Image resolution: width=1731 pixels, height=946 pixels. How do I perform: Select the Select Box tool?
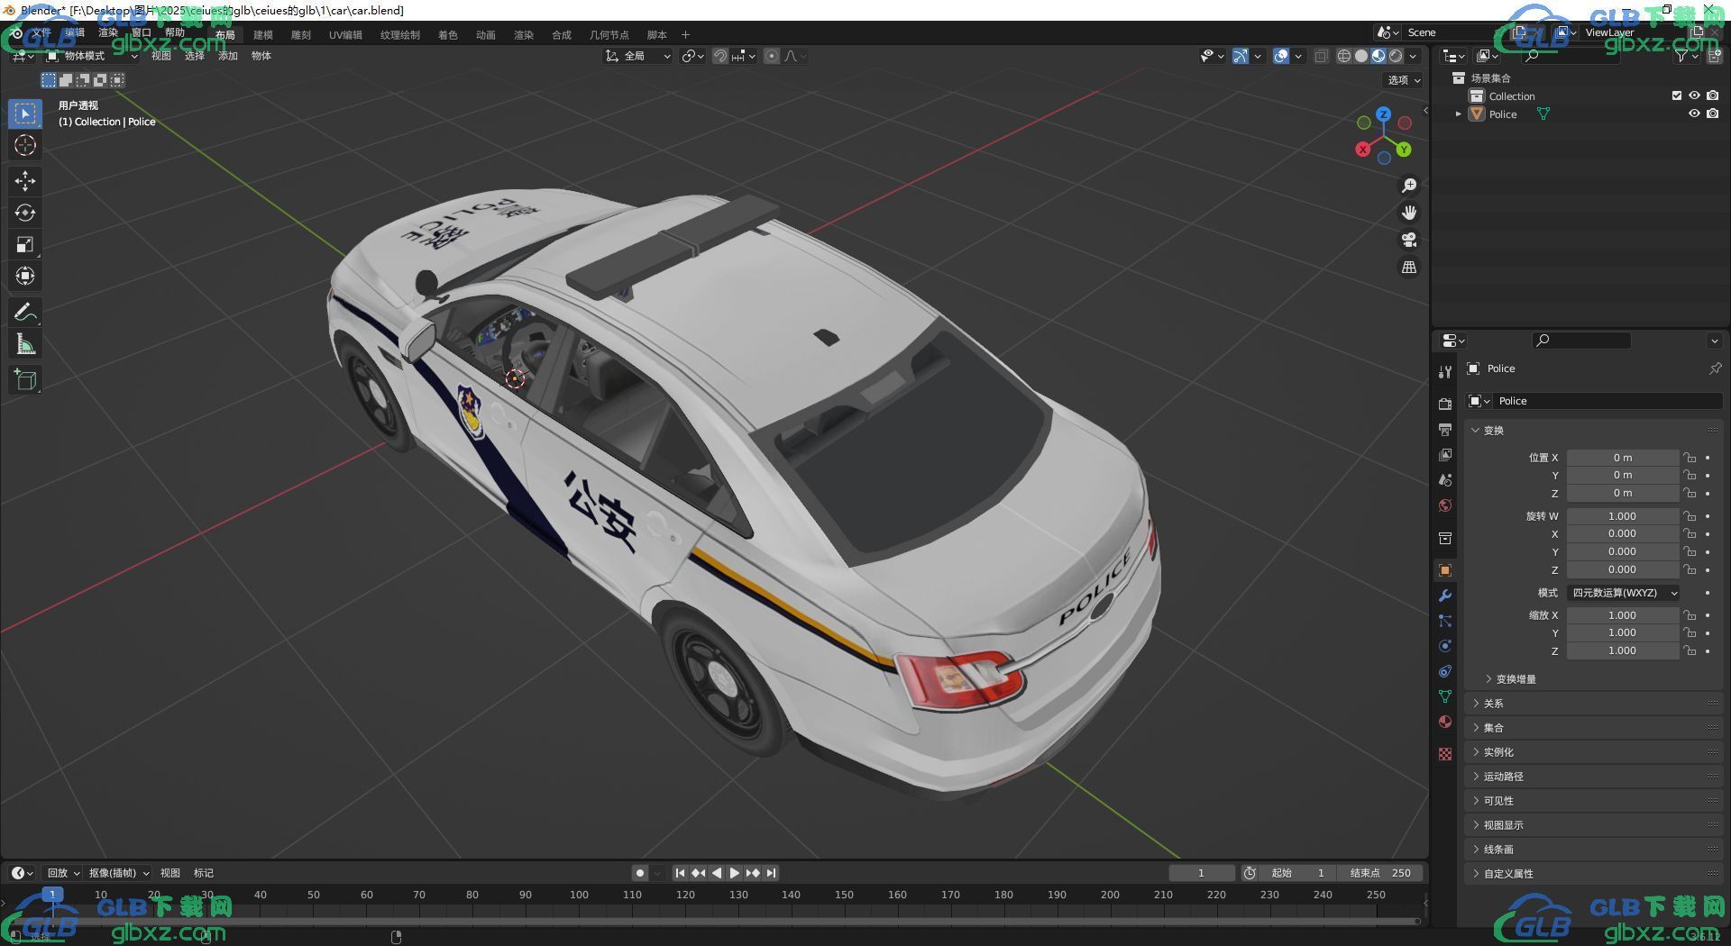tap(25, 114)
